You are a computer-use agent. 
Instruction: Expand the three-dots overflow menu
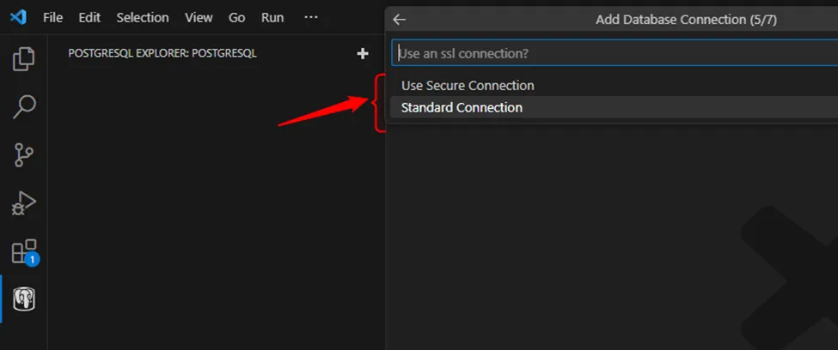(311, 17)
